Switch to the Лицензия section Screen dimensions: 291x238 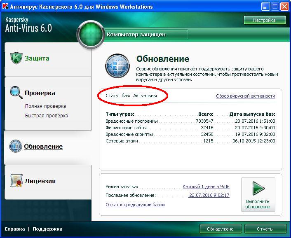pyautogui.click(x=40, y=181)
